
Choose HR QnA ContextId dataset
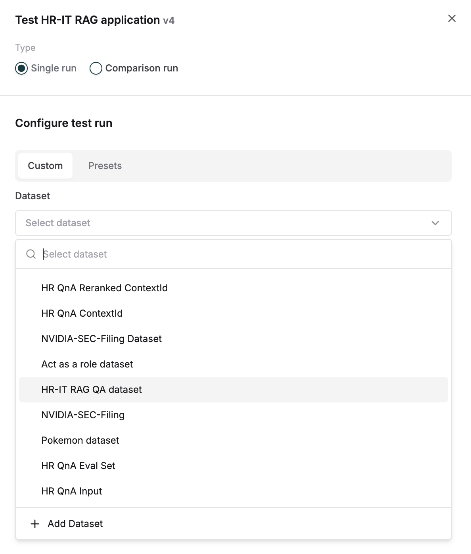82,313
